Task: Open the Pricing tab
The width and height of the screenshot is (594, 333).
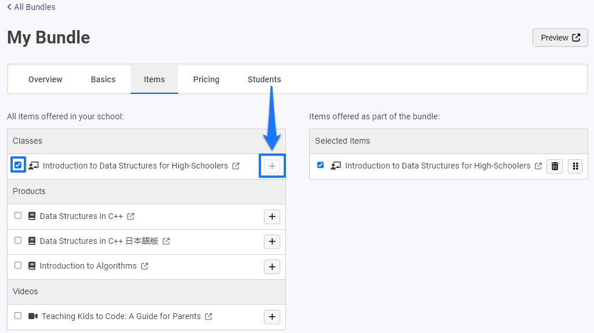Action: click(206, 79)
